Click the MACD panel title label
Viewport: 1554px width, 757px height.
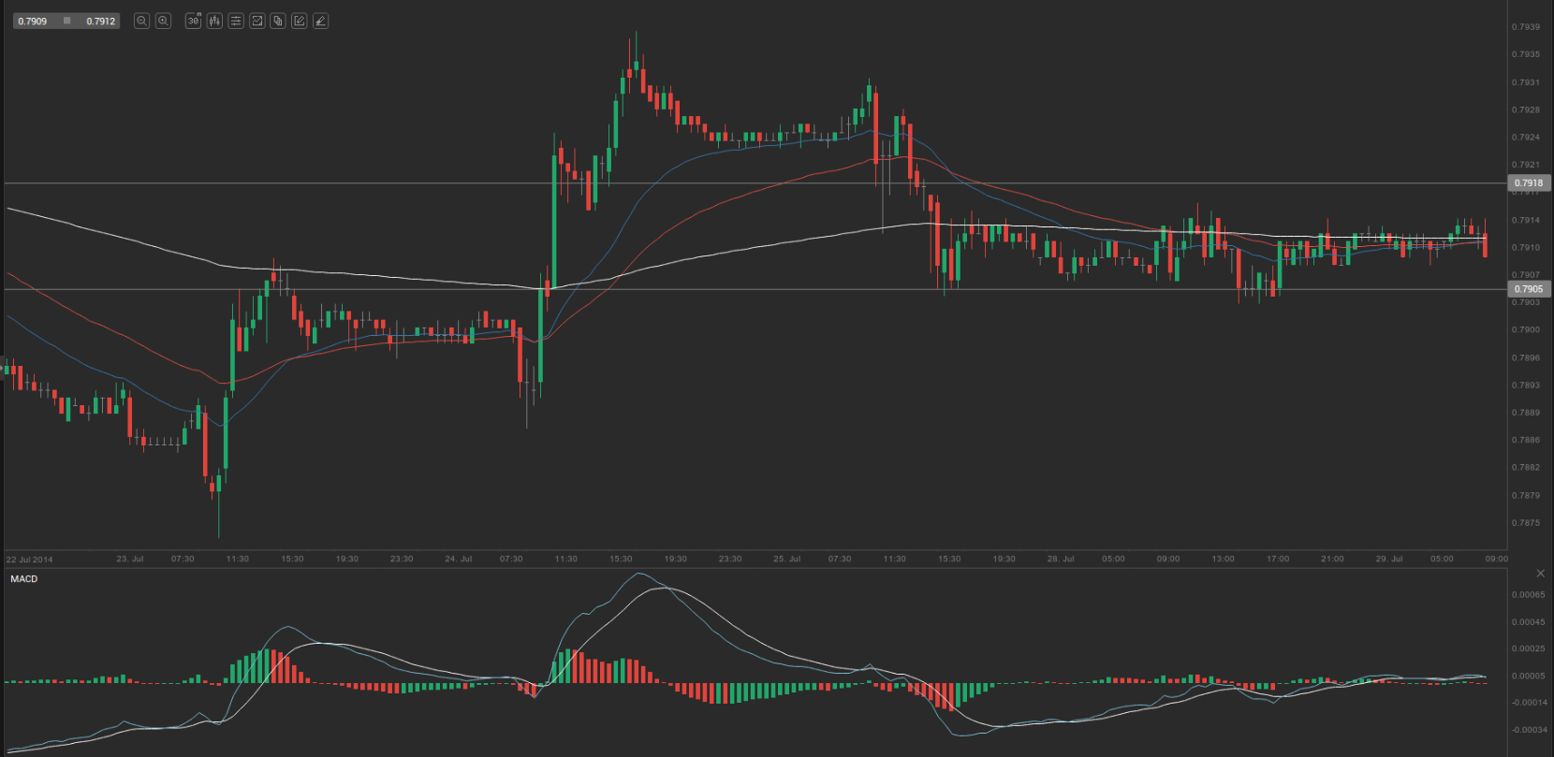24,579
